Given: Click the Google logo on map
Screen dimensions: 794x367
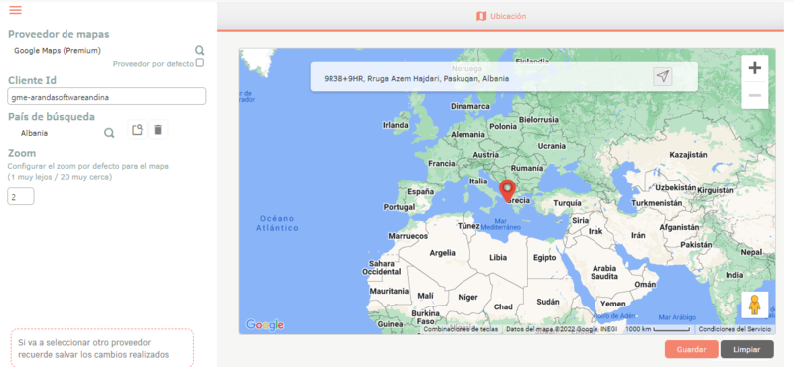Looking at the screenshot, I should click(264, 325).
